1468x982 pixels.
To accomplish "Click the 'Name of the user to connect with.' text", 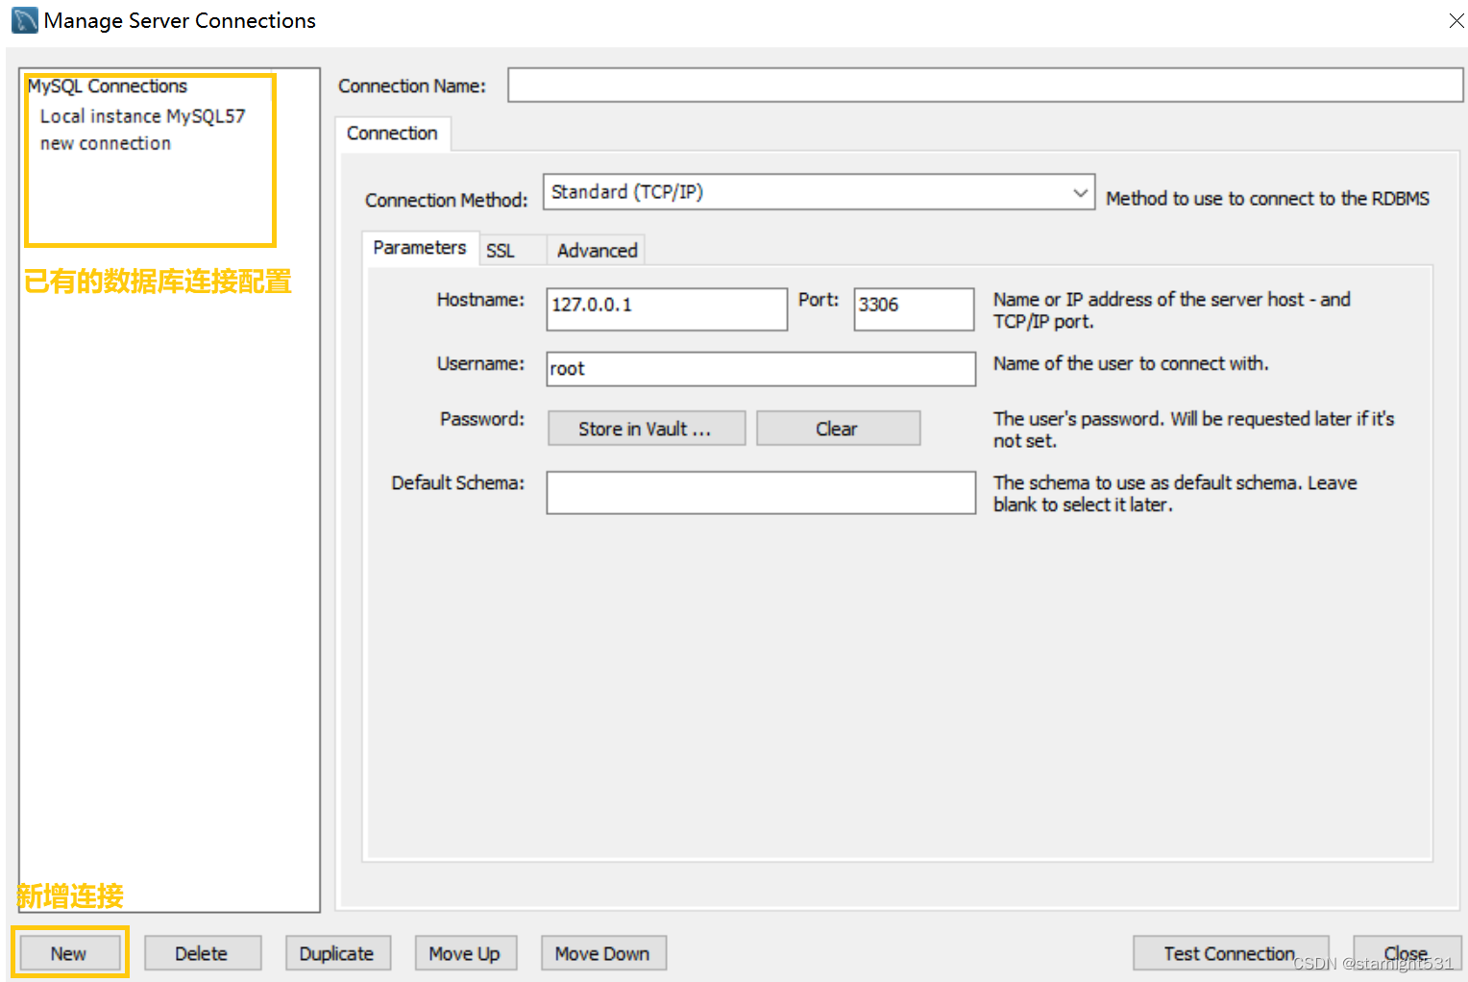I will tap(1131, 363).
